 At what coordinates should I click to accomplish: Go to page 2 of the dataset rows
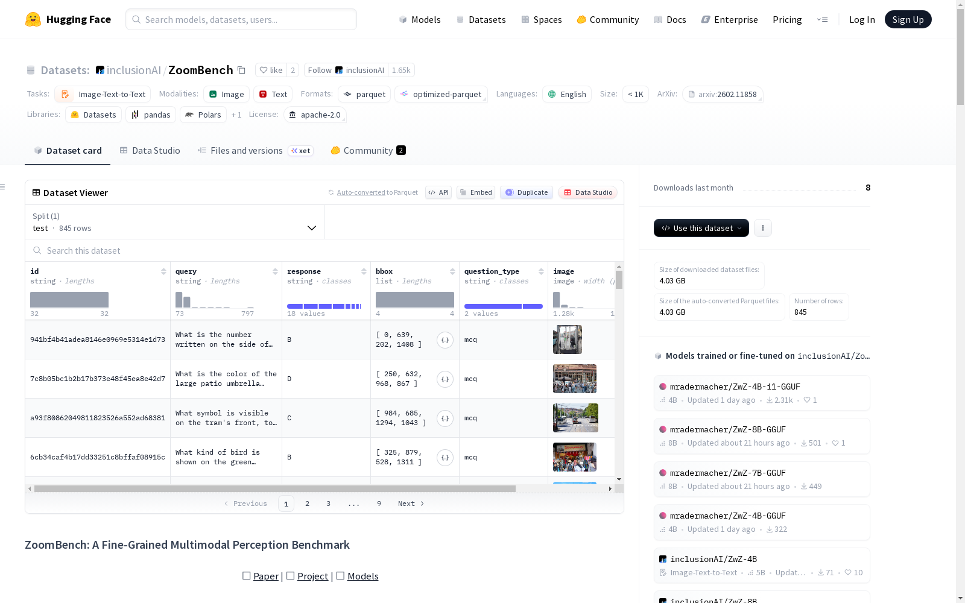coord(308,504)
